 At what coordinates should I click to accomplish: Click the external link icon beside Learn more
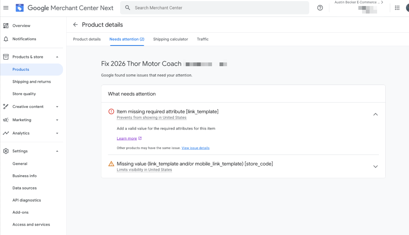140,138
